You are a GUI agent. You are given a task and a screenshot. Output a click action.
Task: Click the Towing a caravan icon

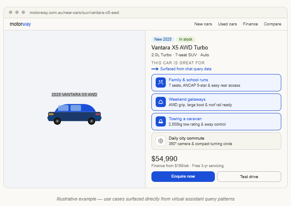161,121
